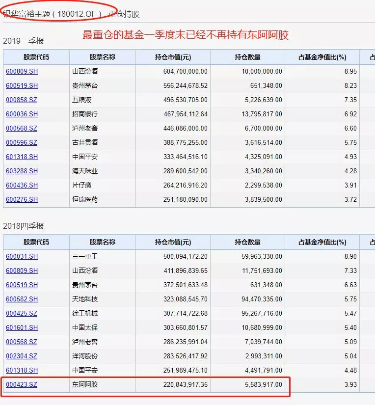The width and height of the screenshot is (375, 405).
Task: Select market value 556,244,678.52
Action: tap(185, 85)
